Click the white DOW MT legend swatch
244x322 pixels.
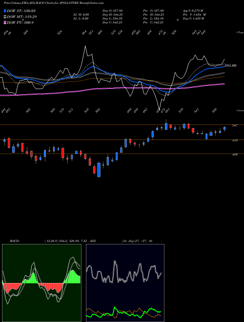(x=5, y=17)
